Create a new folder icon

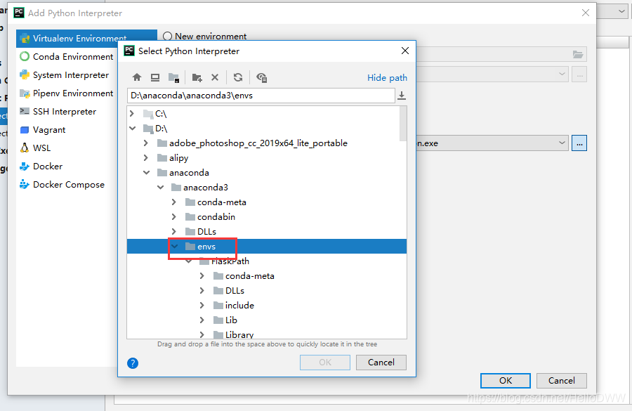tap(197, 77)
